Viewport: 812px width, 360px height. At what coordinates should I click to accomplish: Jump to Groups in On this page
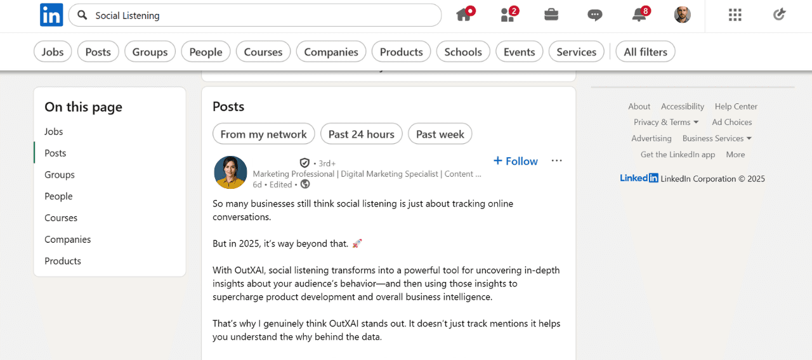(x=60, y=175)
